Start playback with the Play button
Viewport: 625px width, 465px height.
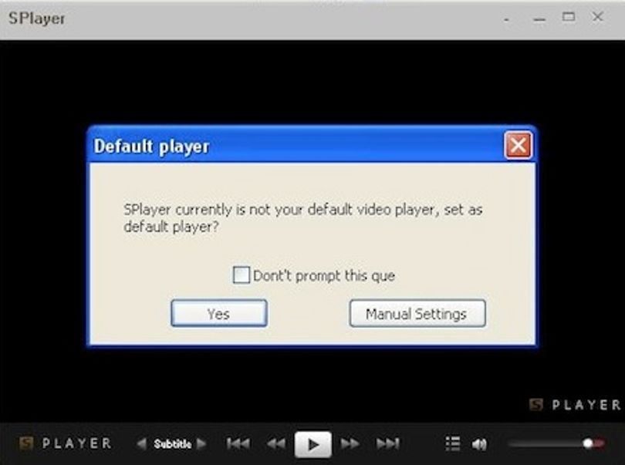[313, 444]
